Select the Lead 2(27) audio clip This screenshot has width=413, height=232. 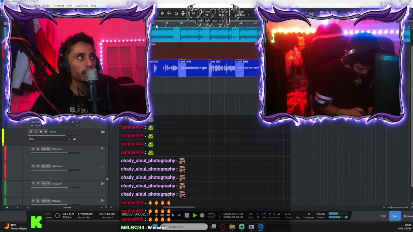click(x=222, y=68)
